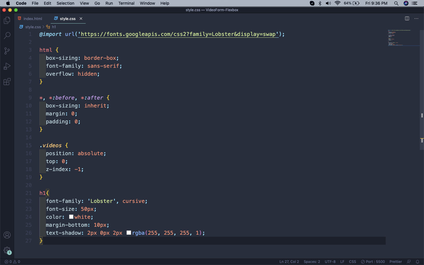Change the CSS language mode
Image resolution: width=424 pixels, height=265 pixels.
pos(352,262)
